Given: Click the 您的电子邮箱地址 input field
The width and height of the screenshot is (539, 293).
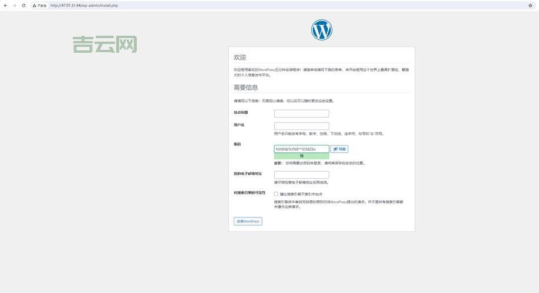Looking at the screenshot, I should [301, 175].
